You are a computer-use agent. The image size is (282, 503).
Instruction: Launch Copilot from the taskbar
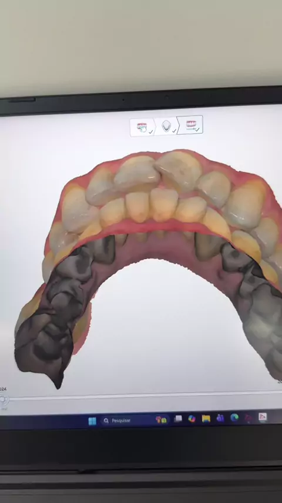point(192,419)
